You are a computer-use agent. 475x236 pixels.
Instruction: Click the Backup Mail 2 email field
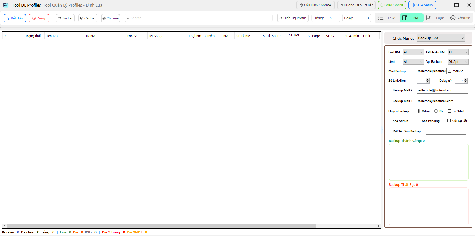click(442, 90)
